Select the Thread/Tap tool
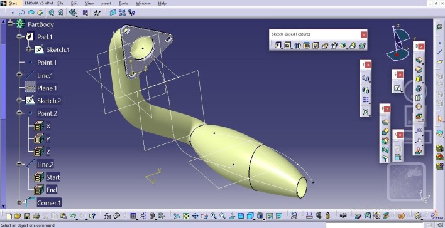 pyautogui.click(x=419, y=107)
